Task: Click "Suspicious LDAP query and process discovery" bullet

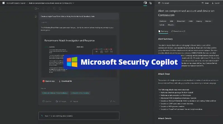Action: (177, 104)
